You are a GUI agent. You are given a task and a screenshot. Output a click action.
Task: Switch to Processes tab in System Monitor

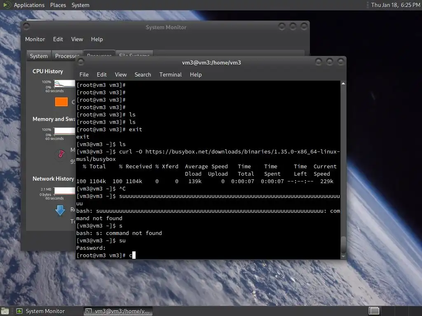coord(67,56)
